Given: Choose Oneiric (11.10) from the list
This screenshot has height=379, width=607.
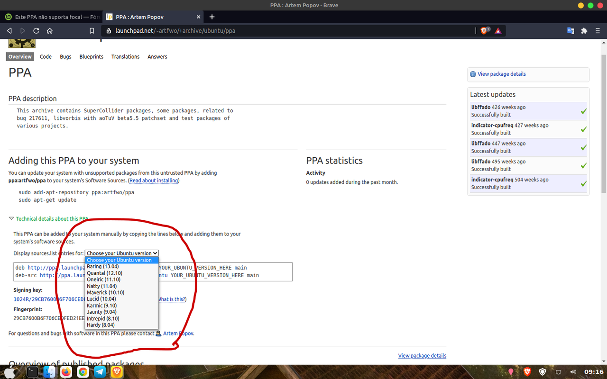Looking at the screenshot, I should (121, 280).
